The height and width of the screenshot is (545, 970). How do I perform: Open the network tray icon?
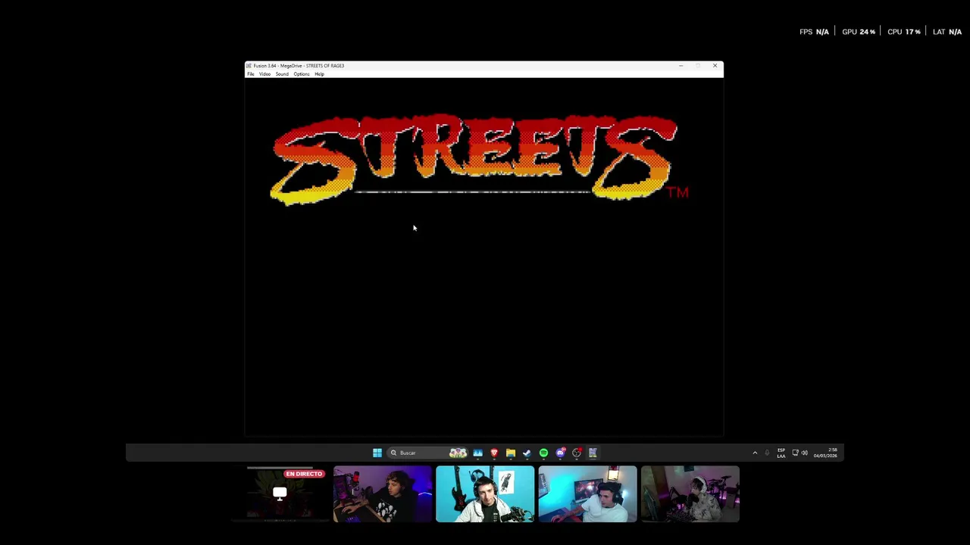[x=795, y=453]
